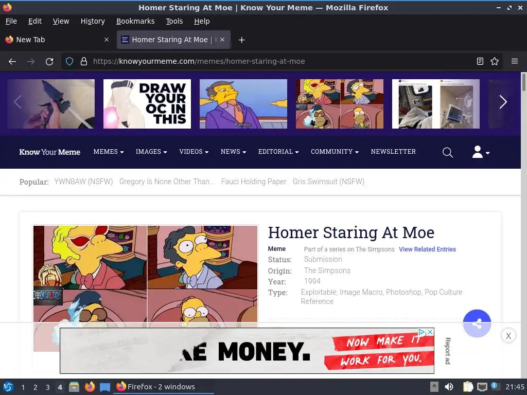This screenshot has width=527, height=395.
Task: Launch file manager from taskbar
Action: click(x=74, y=387)
